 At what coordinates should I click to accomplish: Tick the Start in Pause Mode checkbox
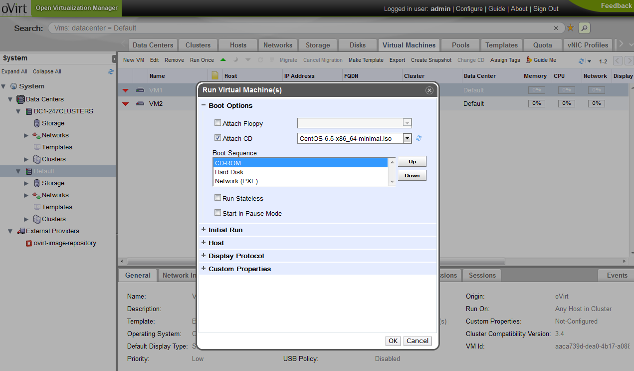217,213
